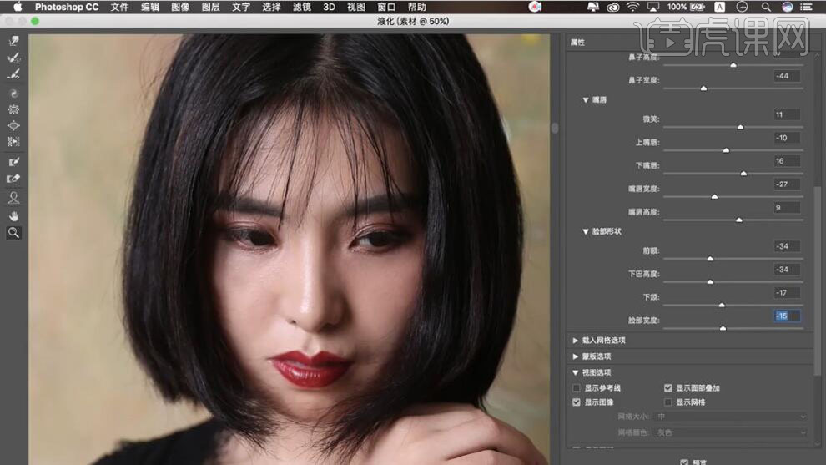Activate the Bloat tool

tap(13, 125)
